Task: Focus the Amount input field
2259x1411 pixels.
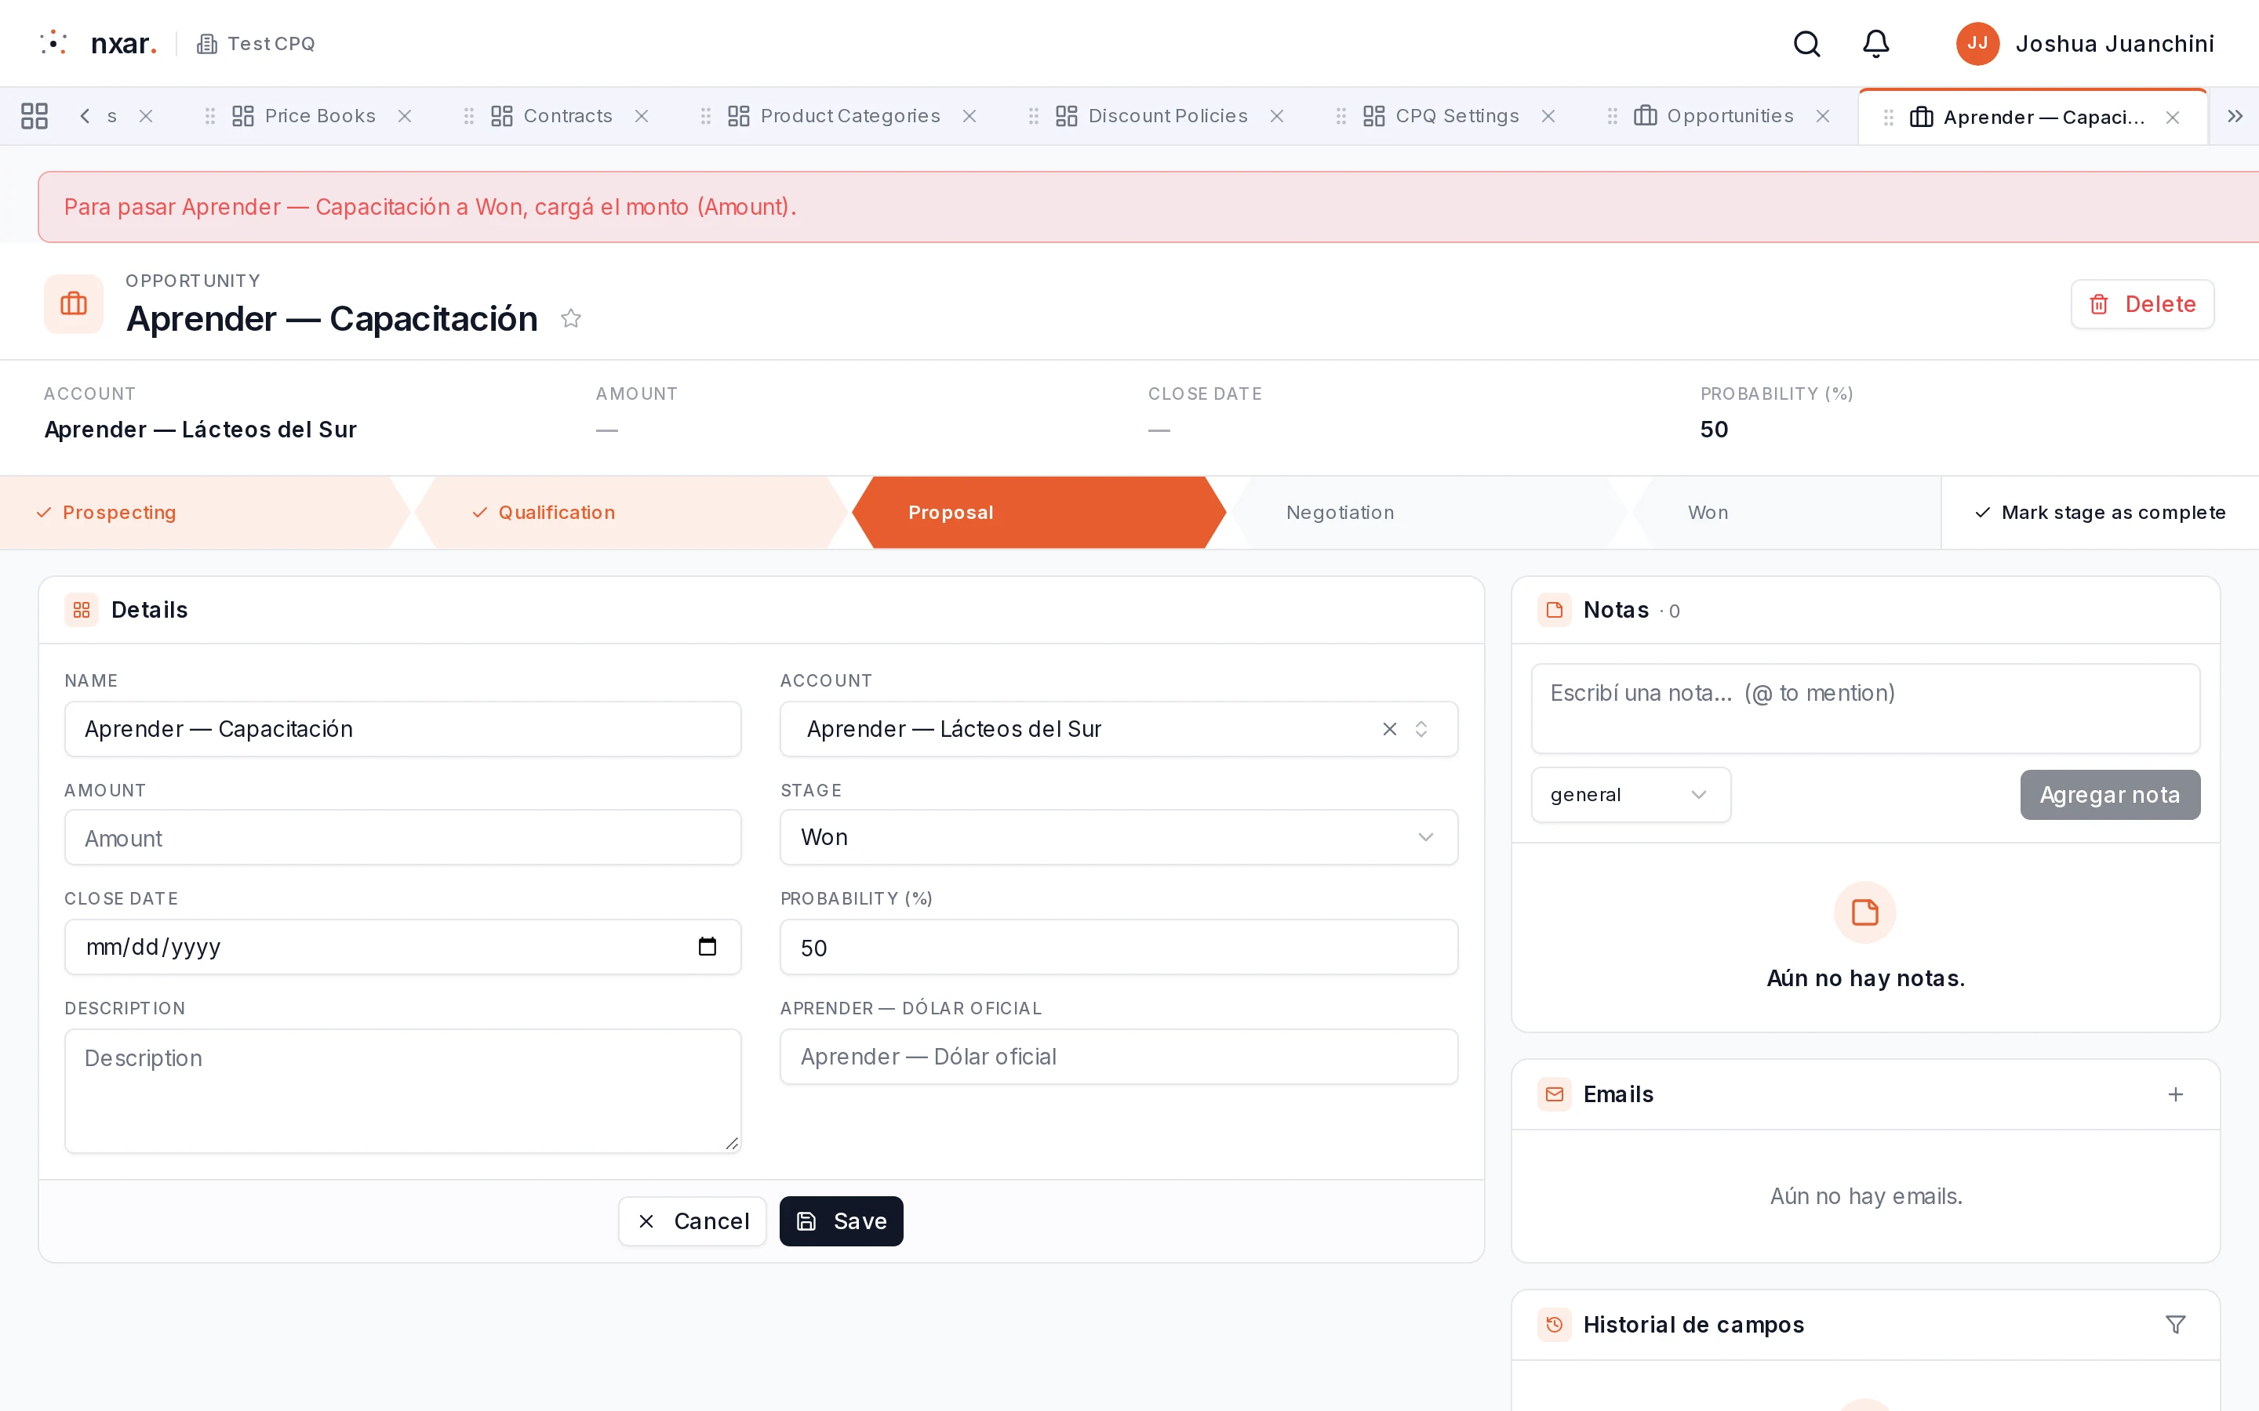Action: [402, 838]
